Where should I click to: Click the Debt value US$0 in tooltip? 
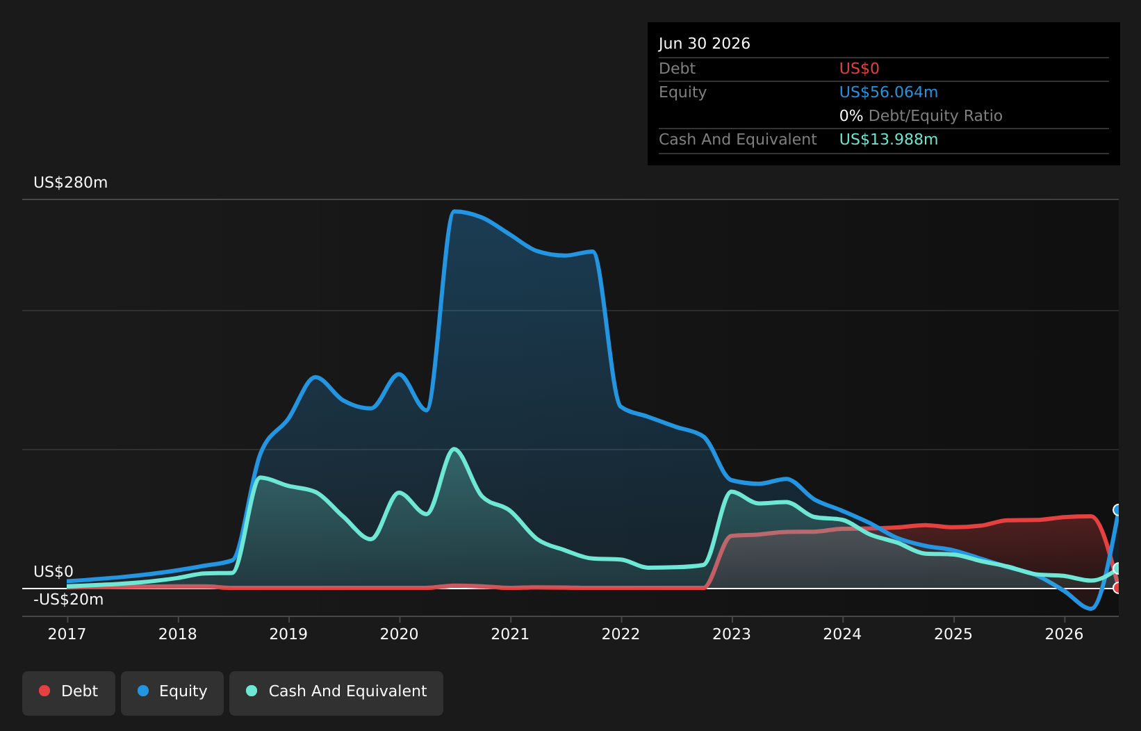[x=860, y=69]
